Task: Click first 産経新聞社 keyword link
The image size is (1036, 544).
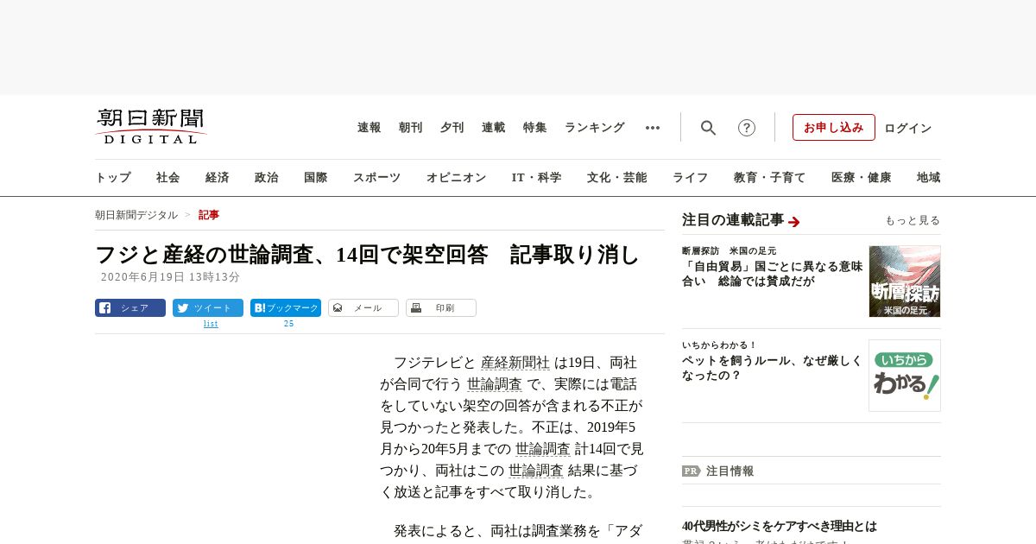Action: [x=515, y=363]
